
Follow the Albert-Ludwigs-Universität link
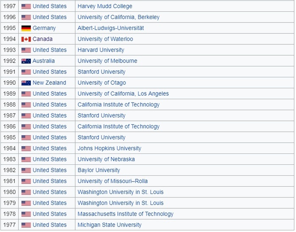(111, 28)
